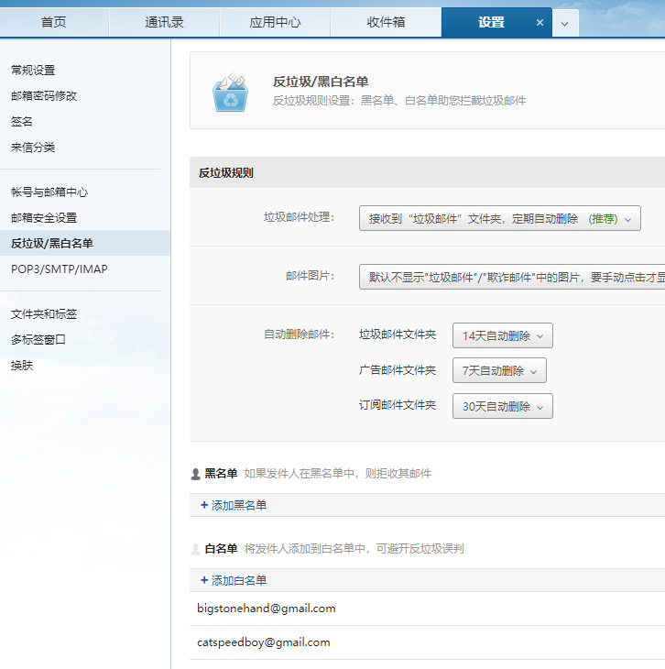Click the 黑名单 heading
Screen dimensions: 665x669
tap(221, 474)
